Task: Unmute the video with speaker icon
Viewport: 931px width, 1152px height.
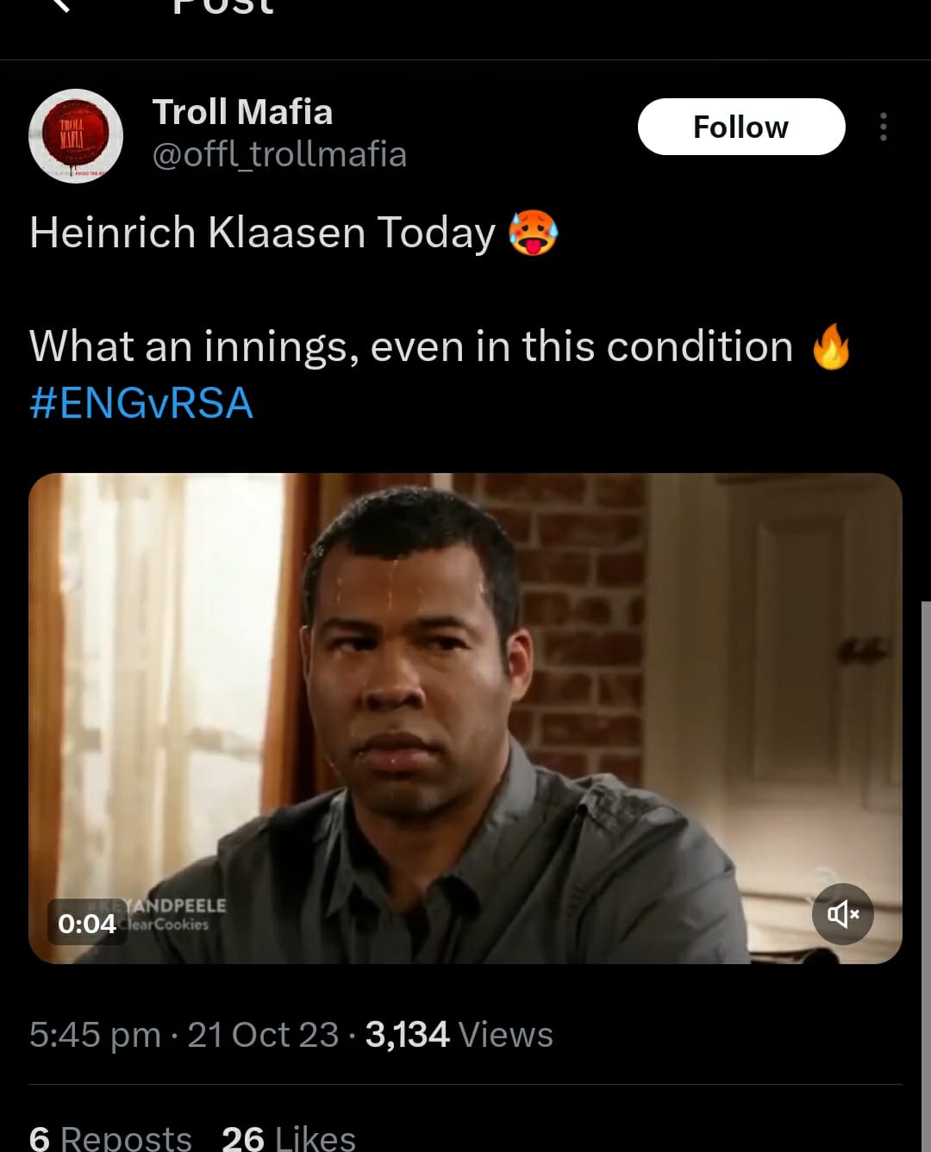Action: click(x=842, y=913)
